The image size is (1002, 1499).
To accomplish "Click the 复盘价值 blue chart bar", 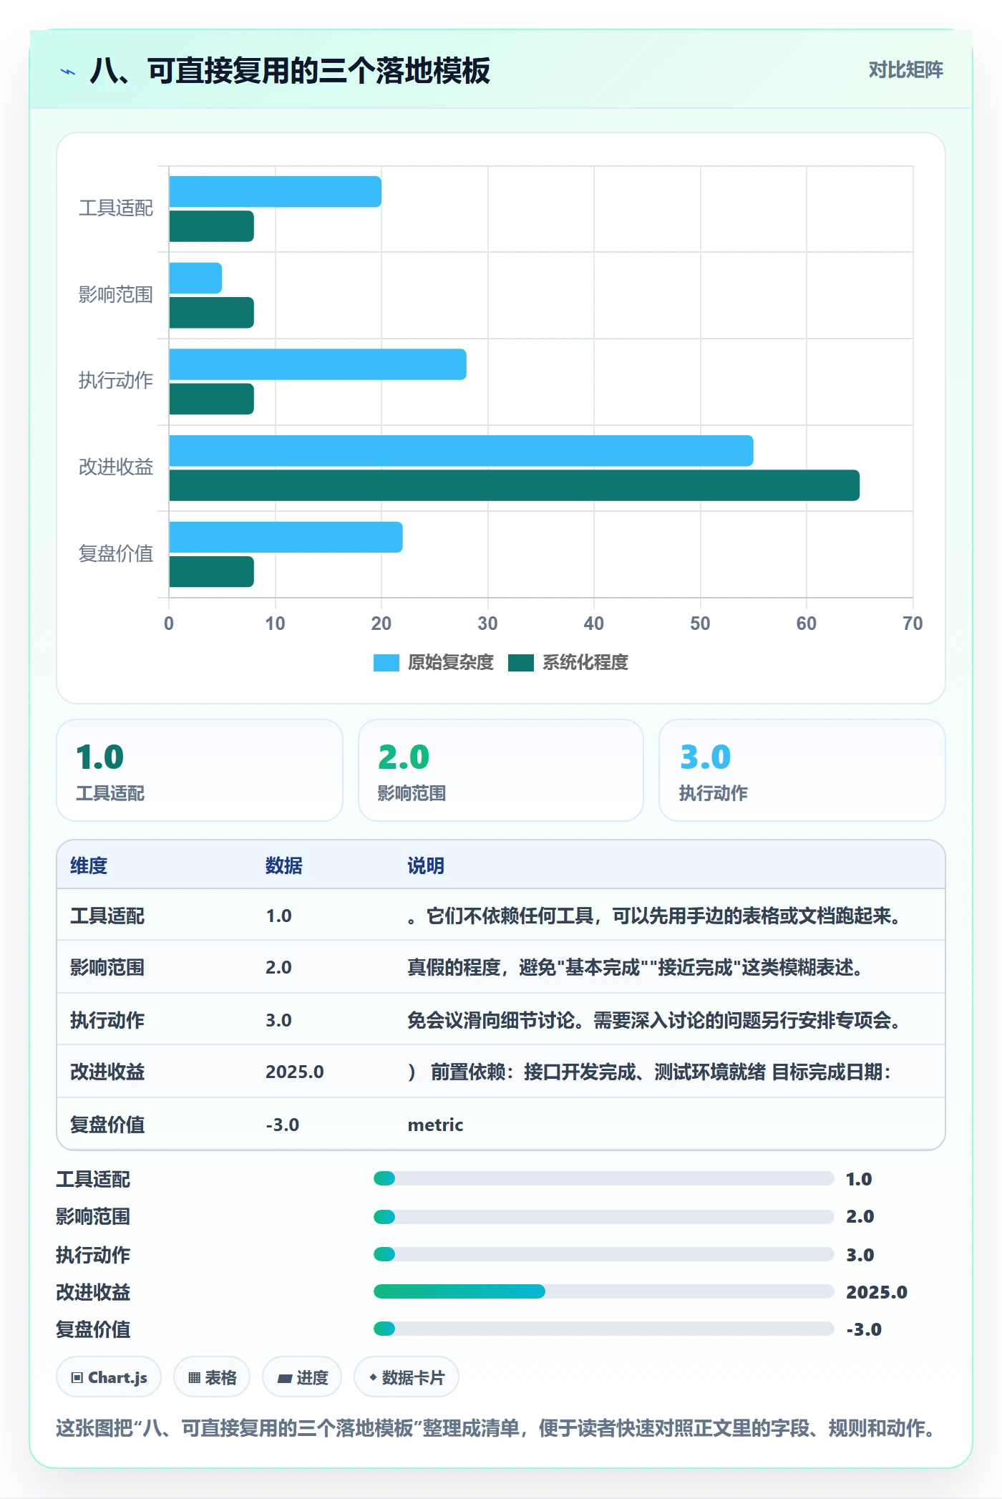I will click(286, 537).
